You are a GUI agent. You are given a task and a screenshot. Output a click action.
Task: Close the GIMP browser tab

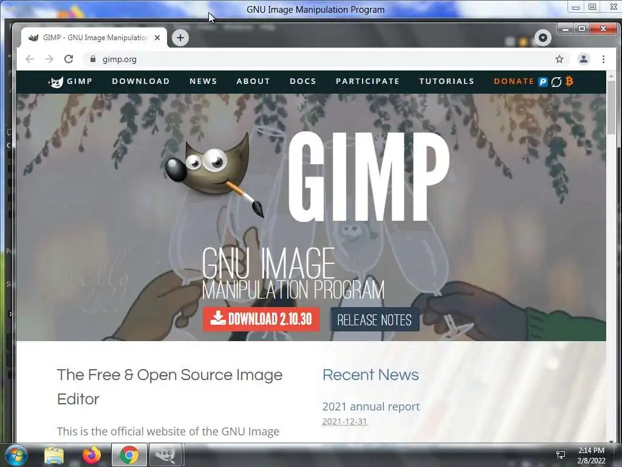tap(157, 38)
